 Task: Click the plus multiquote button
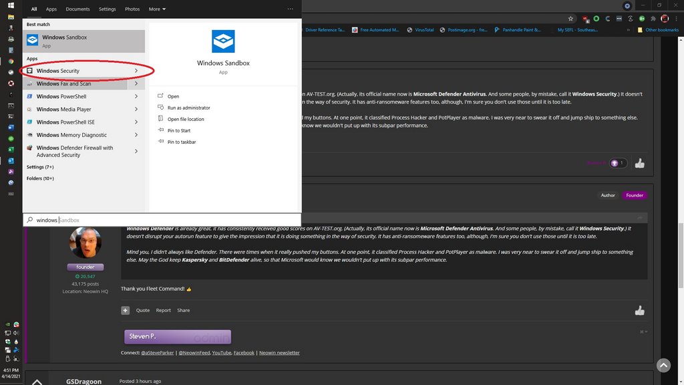click(125, 310)
